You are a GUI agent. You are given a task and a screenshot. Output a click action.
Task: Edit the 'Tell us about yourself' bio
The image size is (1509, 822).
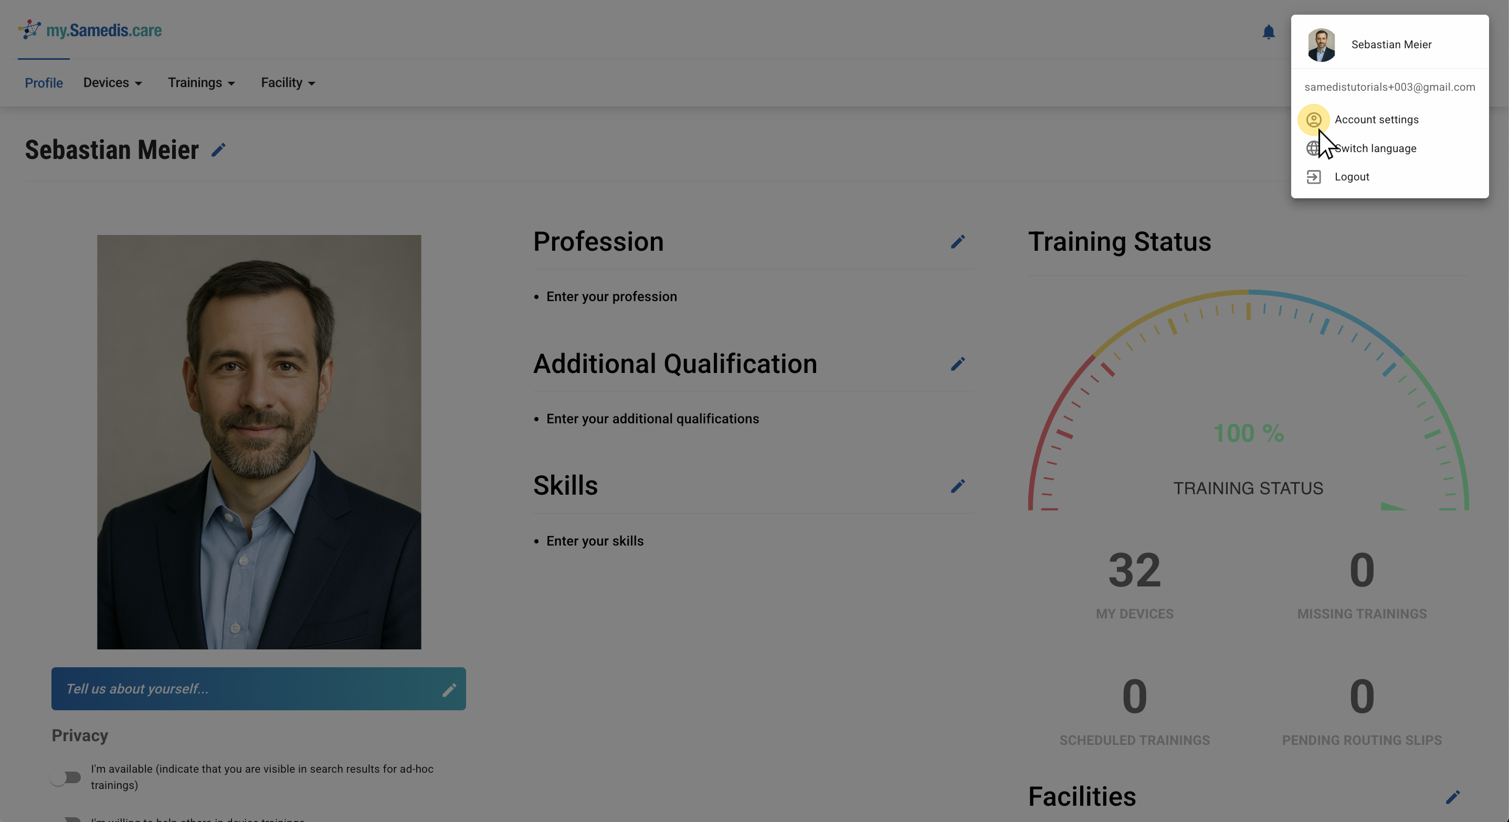coord(449,690)
